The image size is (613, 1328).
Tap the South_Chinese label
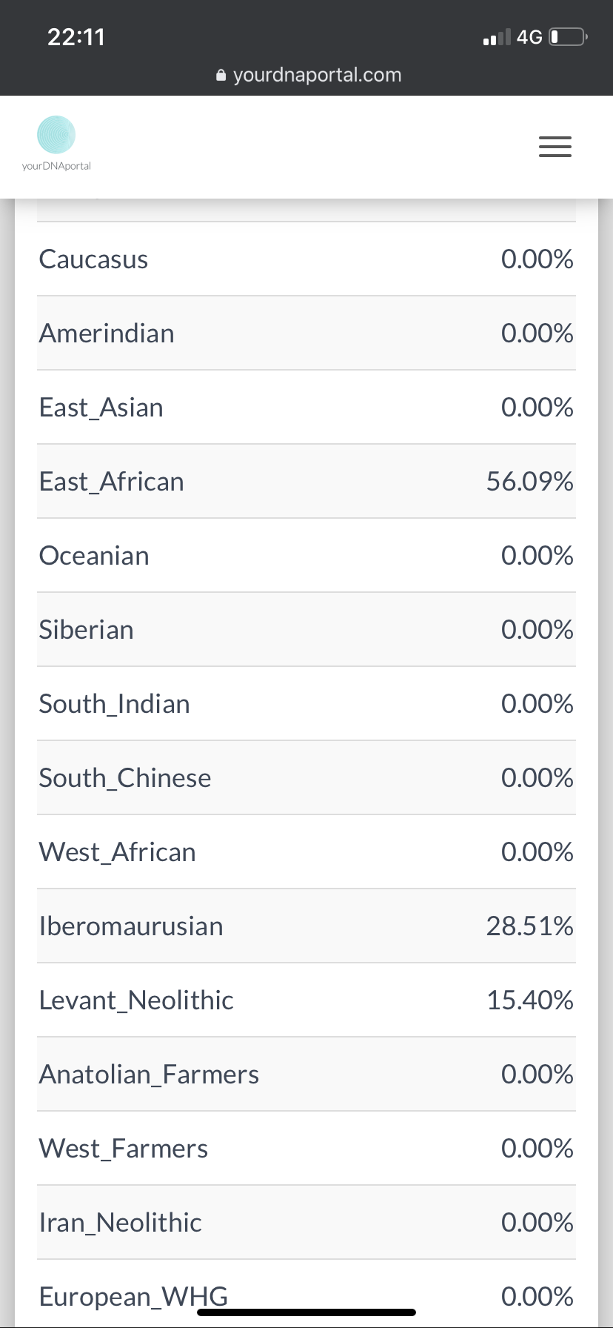[125, 778]
